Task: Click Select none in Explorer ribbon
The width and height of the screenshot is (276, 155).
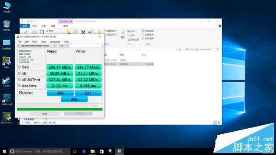Action: [x=147, y=34]
